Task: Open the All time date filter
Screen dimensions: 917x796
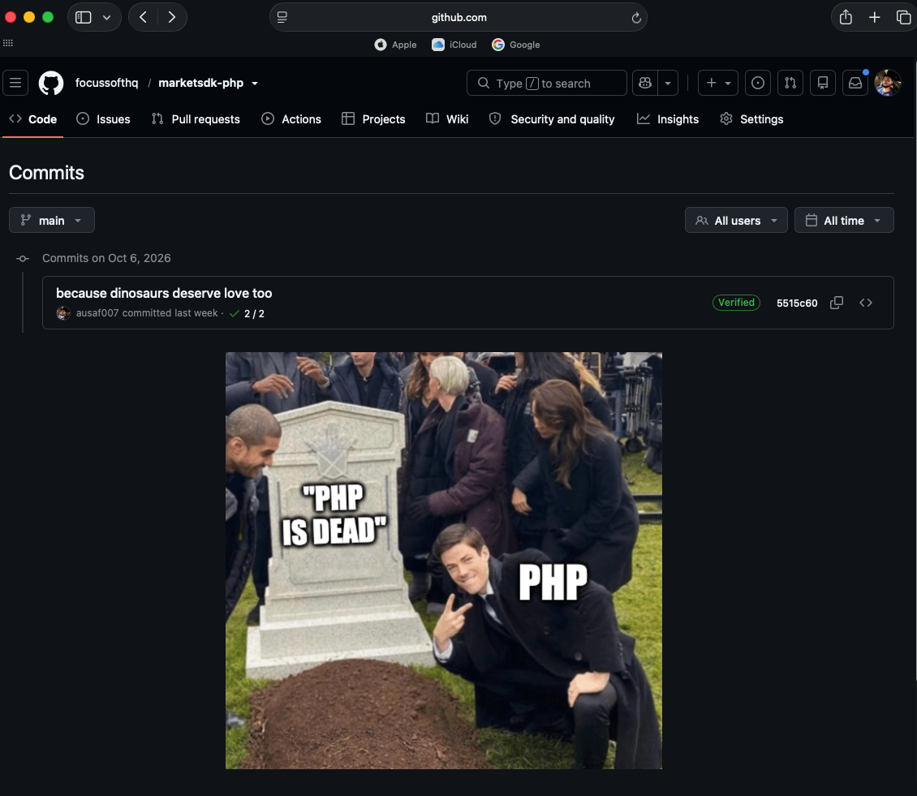Action: 843,221
